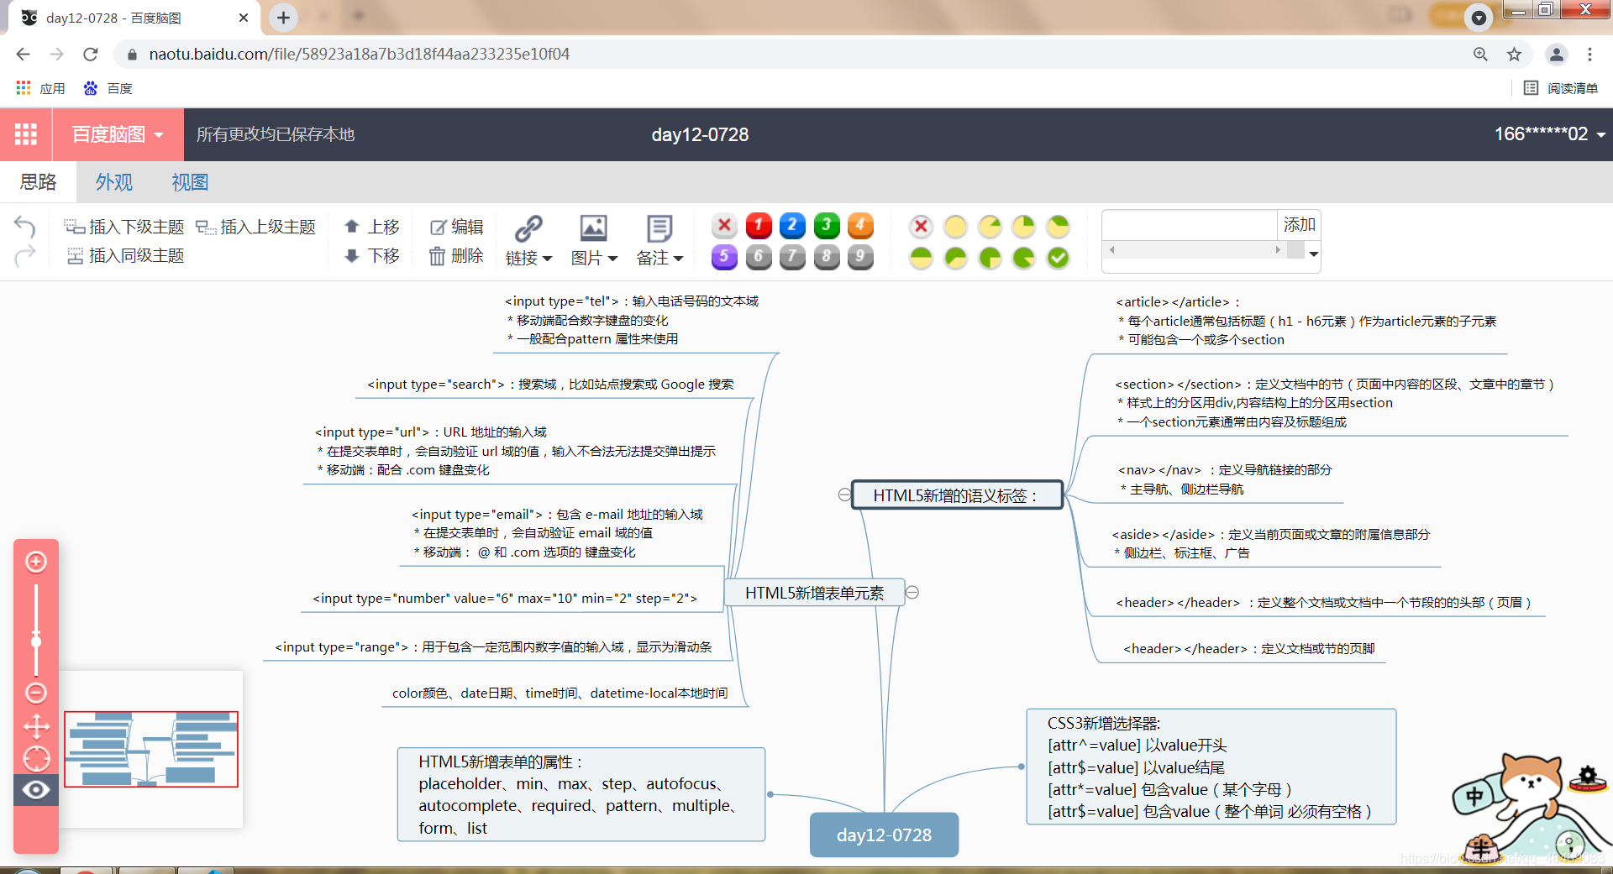Expand the 链接 dropdown arrow
This screenshot has height=874, width=1613.
point(547,259)
